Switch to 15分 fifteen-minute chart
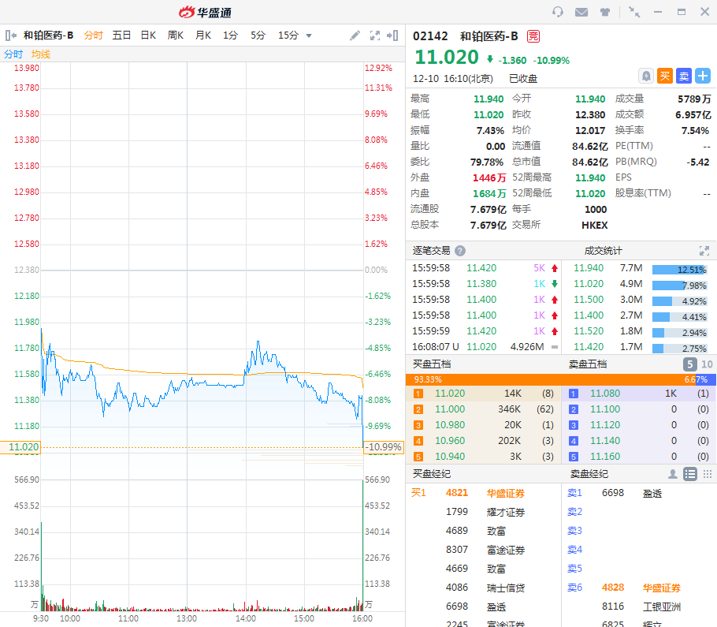 click(x=288, y=35)
